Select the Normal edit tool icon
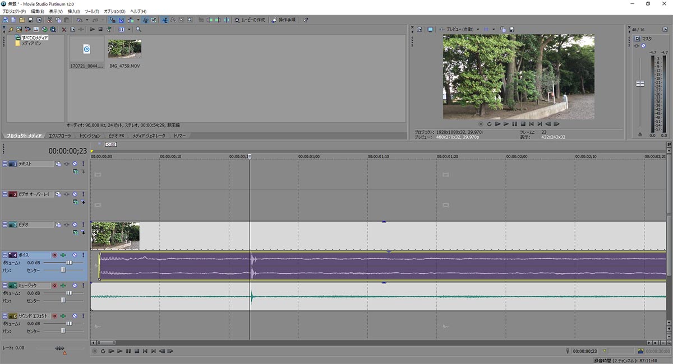Viewport: 673px width, 364px height. 165,20
